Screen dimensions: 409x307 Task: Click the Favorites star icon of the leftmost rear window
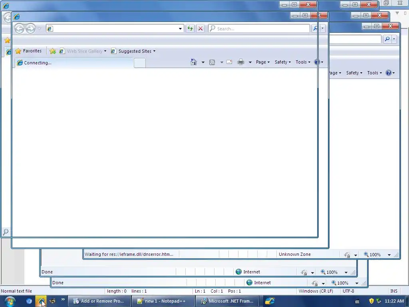[7, 40]
